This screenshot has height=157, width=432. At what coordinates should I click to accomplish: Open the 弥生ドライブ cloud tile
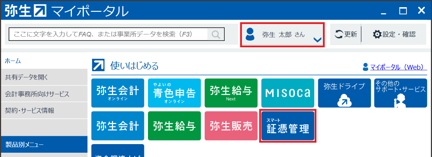click(x=345, y=93)
